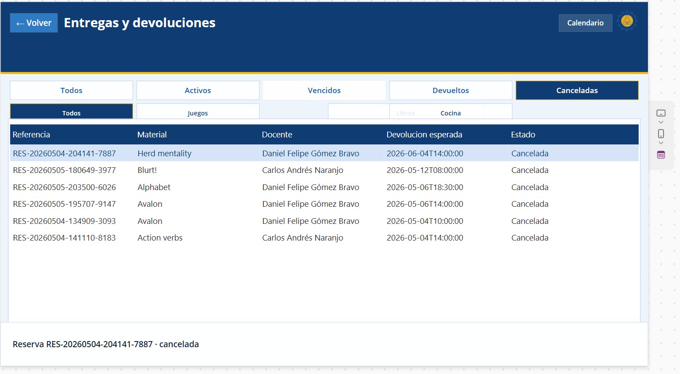Screen dimensions: 680x374
Task: Switch to the Vencidos tab
Action: pyautogui.click(x=324, y=90)
